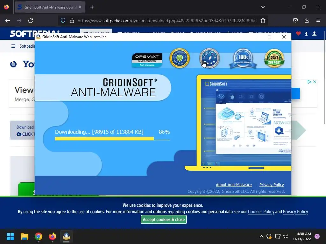The image size is (326, 244).
Task: Open the About Anti-Malware link
Action: coord(234,185)
